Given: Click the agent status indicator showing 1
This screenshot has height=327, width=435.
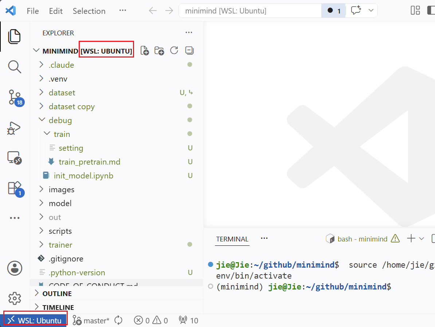Looking at the screenshot, I should click(x=333, y=11).
